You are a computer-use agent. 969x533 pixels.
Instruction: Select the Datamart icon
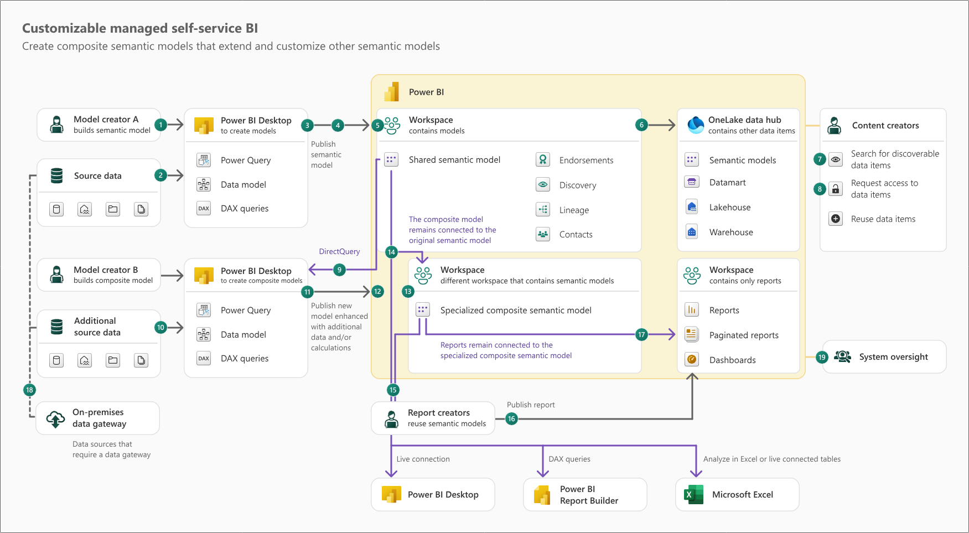[x=692, y=182]
